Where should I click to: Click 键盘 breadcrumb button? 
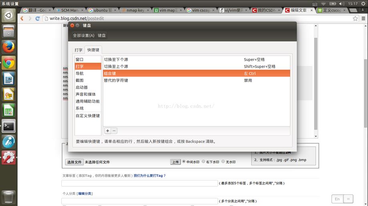[102, 35]
